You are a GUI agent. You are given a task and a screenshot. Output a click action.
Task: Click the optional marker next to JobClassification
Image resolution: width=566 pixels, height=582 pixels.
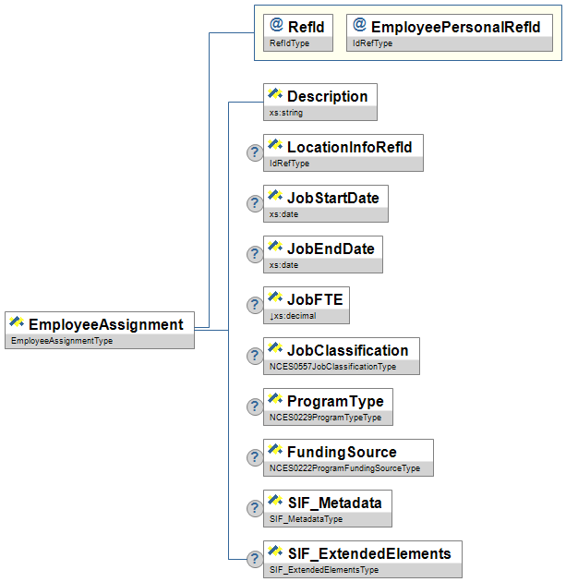coord(254,357)
